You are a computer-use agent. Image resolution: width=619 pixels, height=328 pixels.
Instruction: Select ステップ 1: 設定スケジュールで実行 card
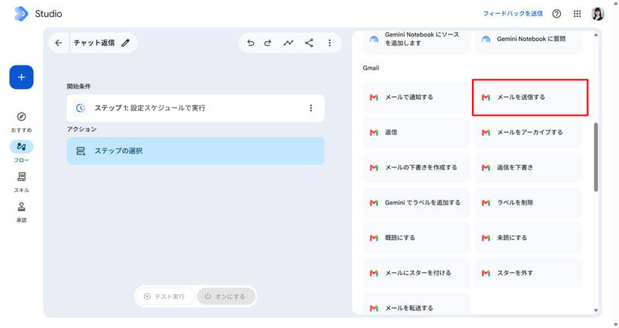coord(196,108)
